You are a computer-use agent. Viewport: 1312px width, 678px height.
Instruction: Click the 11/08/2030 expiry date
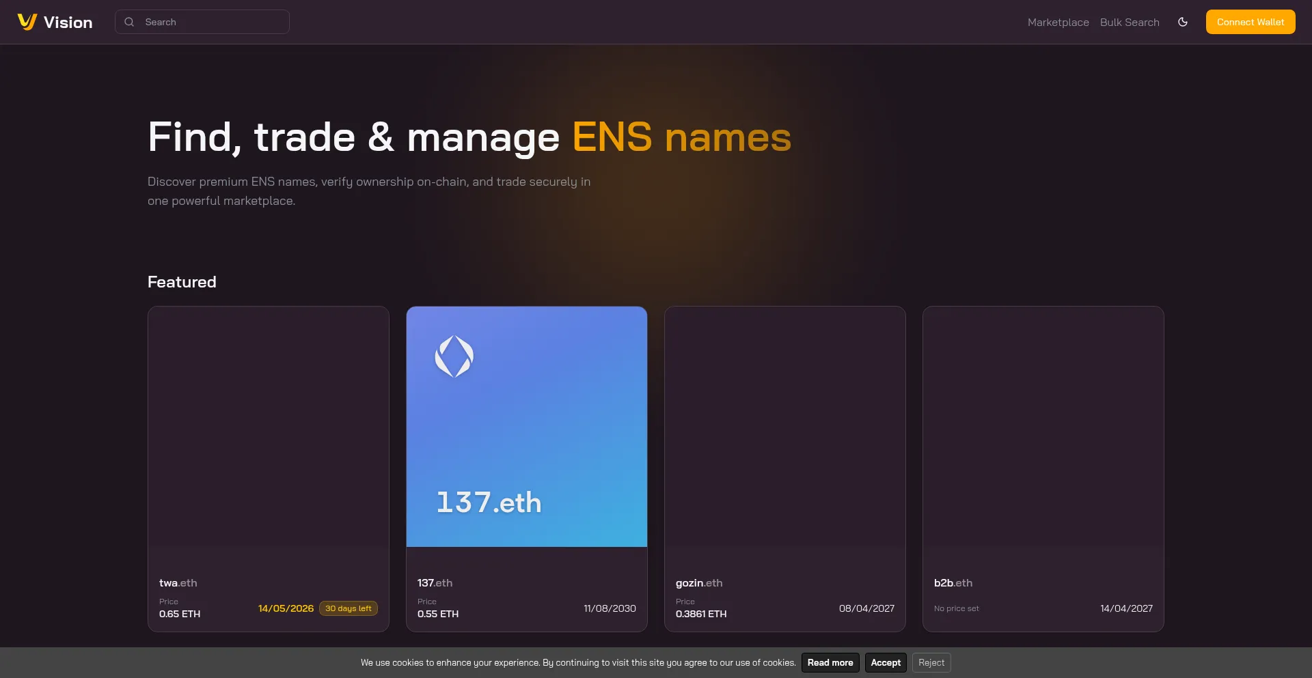click(x=610, y=608)
